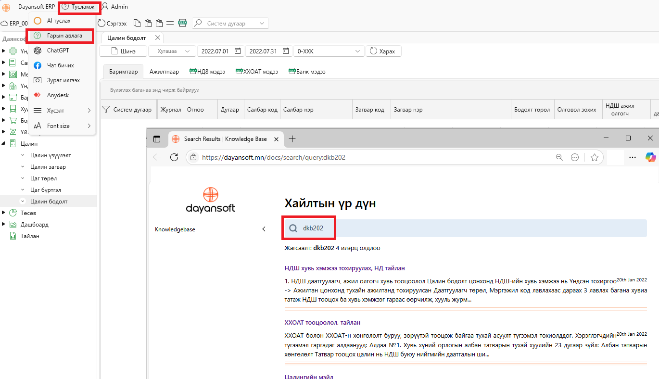Open calendar for 2022.07.01 start date

tap(237, 51)
